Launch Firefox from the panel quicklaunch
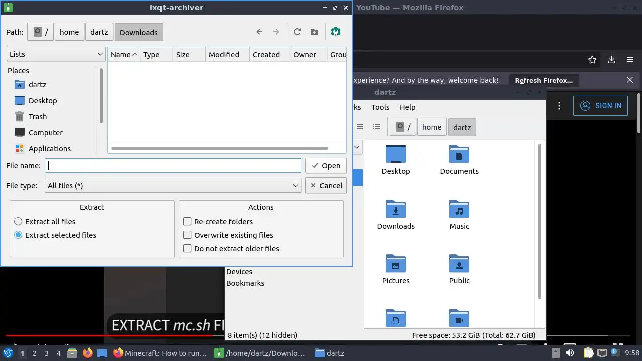 pyautogui.click(x=88, y=353)
